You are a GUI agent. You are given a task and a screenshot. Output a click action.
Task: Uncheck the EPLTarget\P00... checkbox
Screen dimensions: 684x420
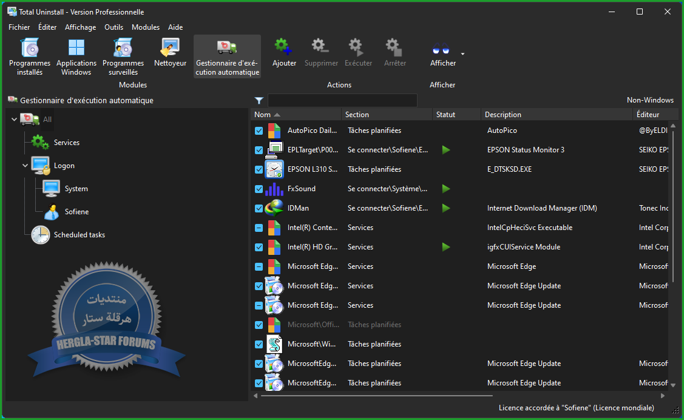point(259,150)
